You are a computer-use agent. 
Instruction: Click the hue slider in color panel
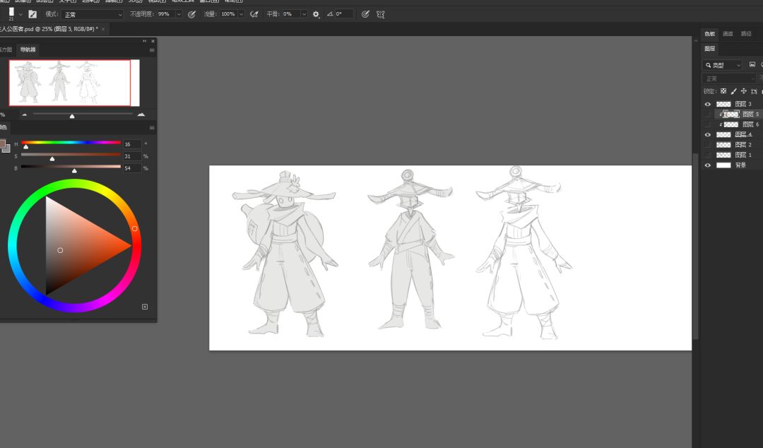point(71,143)
